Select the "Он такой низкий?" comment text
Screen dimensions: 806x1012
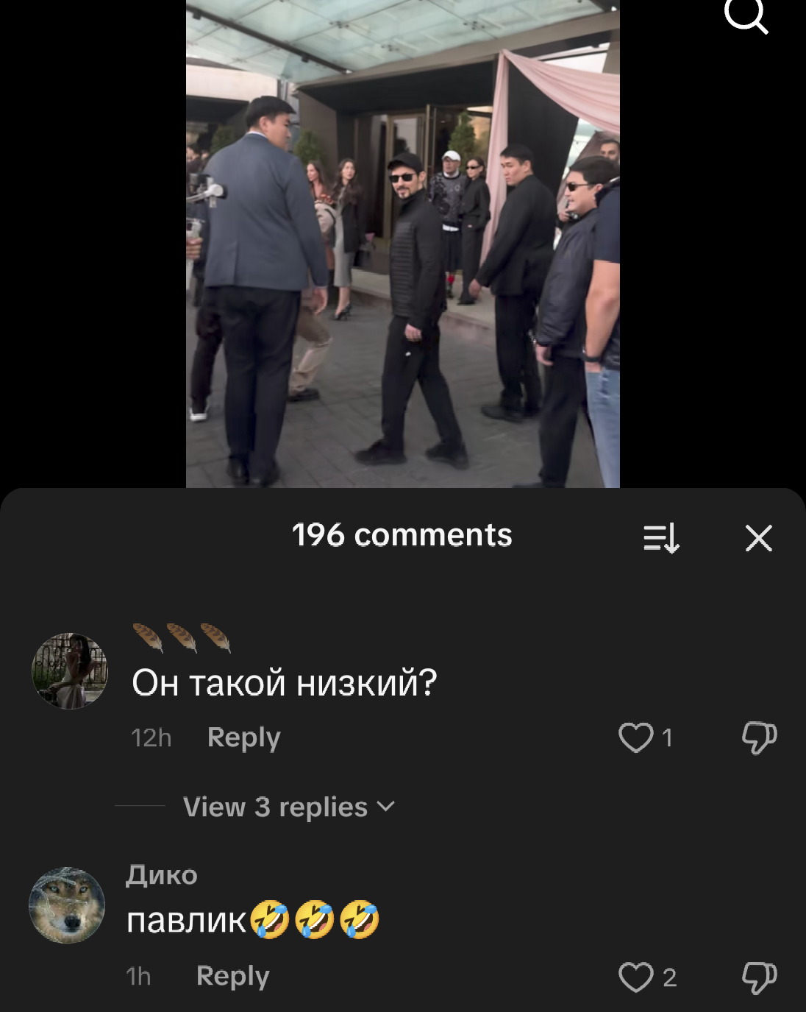point(285,683)
